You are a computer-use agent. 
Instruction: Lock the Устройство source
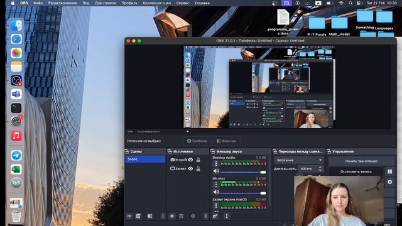coord(198,159)
